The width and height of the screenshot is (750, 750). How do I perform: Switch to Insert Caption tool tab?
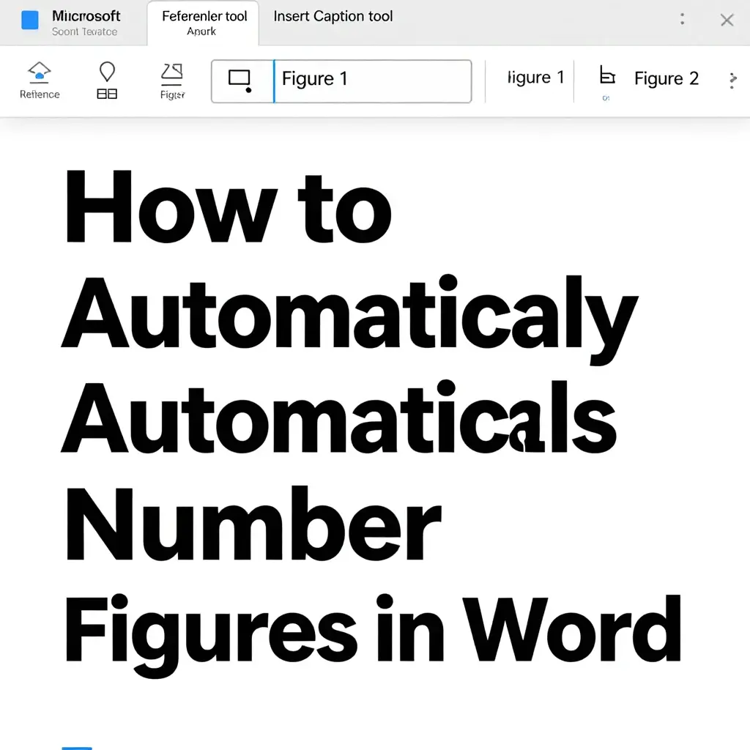point(333,16)
